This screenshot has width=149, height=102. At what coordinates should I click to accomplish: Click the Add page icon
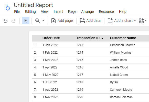tap(54, 21)
